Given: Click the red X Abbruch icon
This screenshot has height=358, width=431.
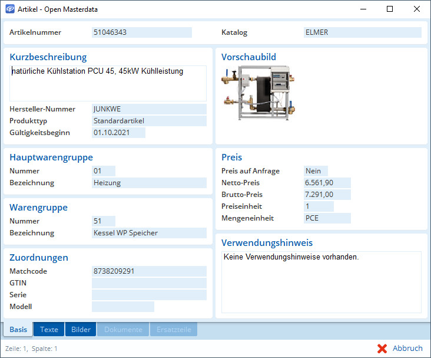Looking at the screenshot, I should pos(382,349).
